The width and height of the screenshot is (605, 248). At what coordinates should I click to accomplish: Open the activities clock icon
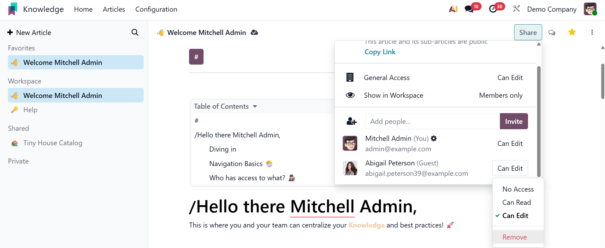[493, 9]
